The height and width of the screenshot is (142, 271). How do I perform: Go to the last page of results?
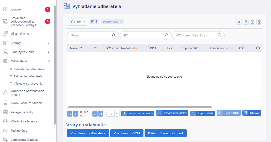pos(100,114)
